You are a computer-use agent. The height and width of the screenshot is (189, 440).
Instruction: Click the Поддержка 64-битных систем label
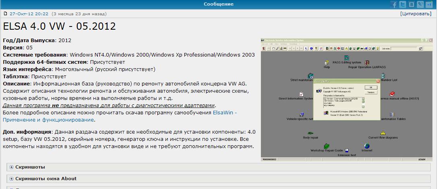[x=45, y=62]
